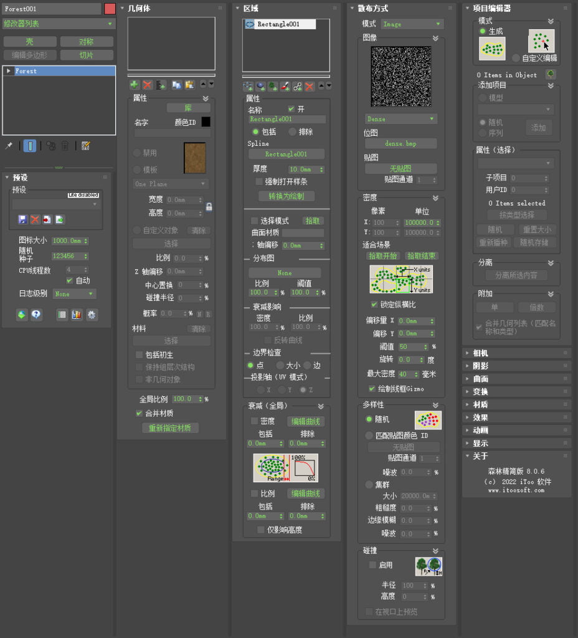Click the green plus add geometry icon
The image size is (578, 638).
click(134, 85)
